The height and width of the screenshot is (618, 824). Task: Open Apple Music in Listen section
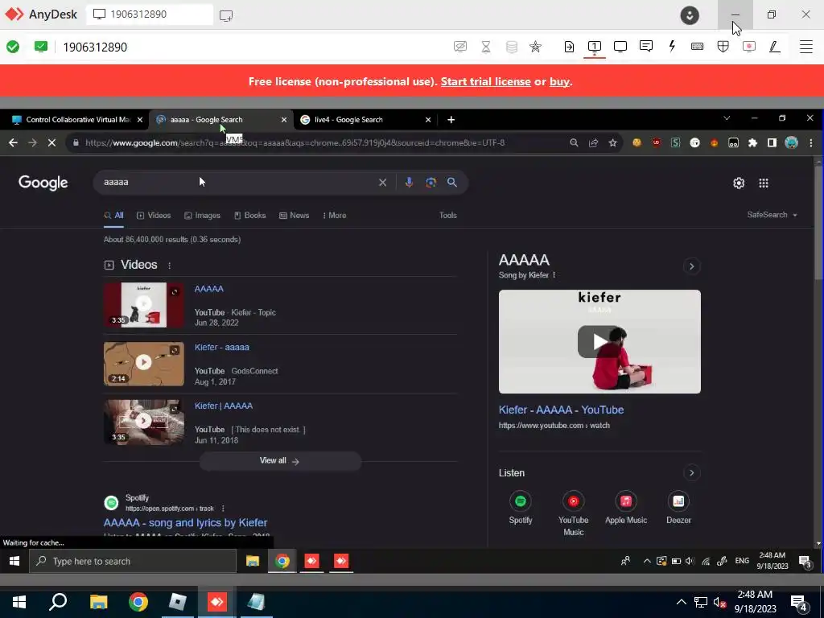click(626, 507)
